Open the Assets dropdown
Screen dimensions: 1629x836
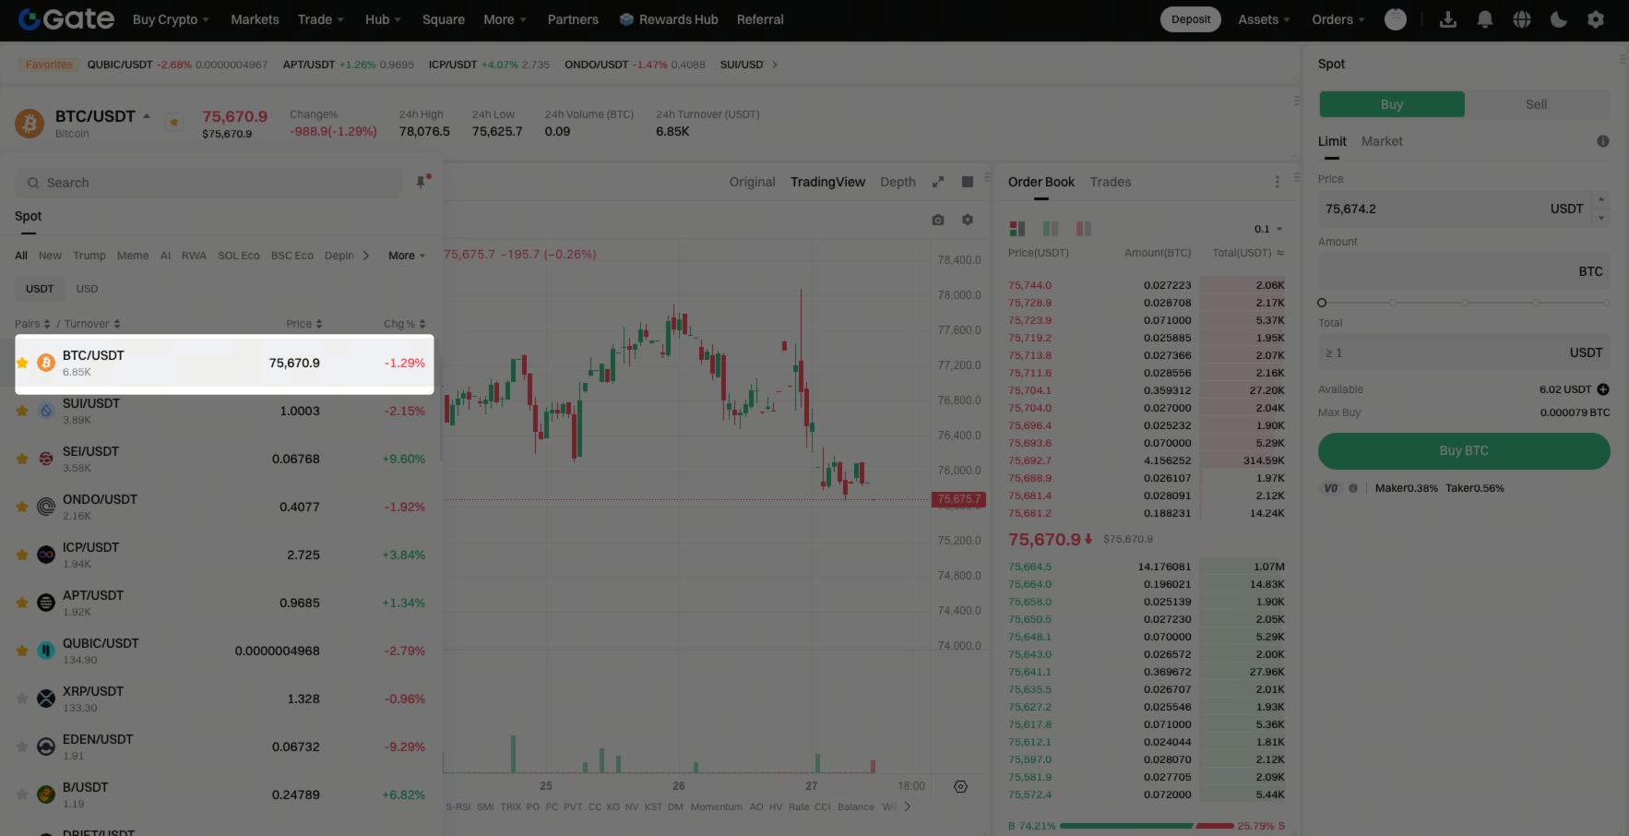(1264, 19)
